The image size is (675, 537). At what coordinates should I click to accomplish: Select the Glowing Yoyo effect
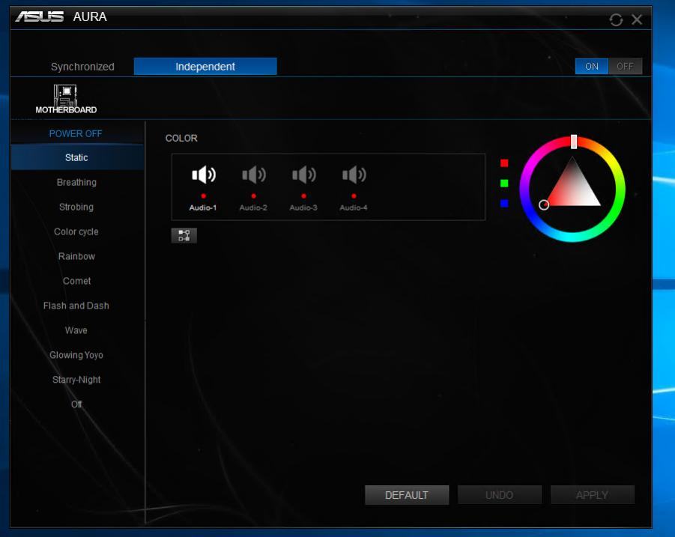[x=76, y=355]
